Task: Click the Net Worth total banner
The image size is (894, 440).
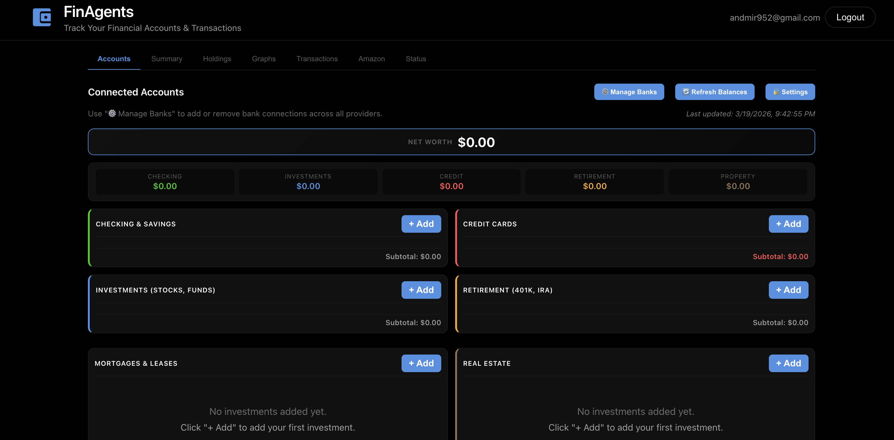Action: click(x=451, y=142)
